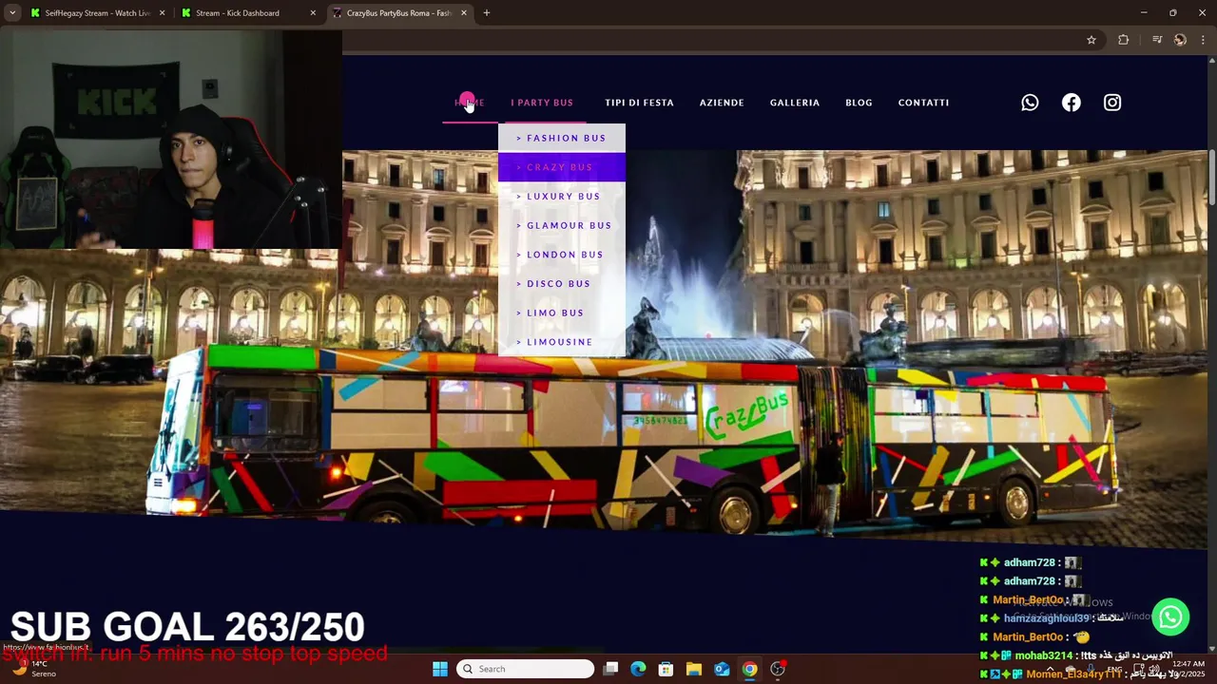
Task: Expand the tab search dropdown in Chrome
Action: [x=12, y=13]
